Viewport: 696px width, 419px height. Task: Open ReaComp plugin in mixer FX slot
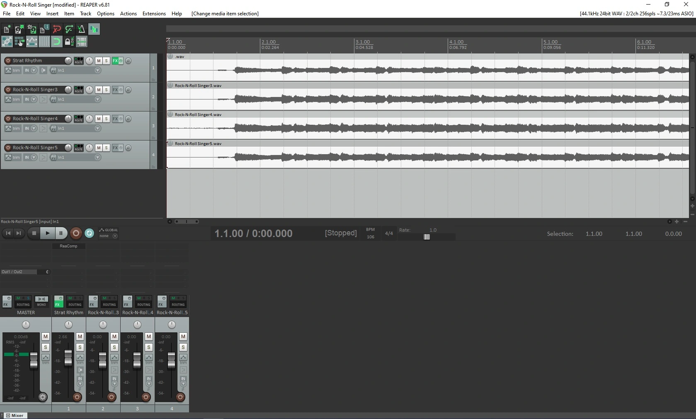(69, 246)
